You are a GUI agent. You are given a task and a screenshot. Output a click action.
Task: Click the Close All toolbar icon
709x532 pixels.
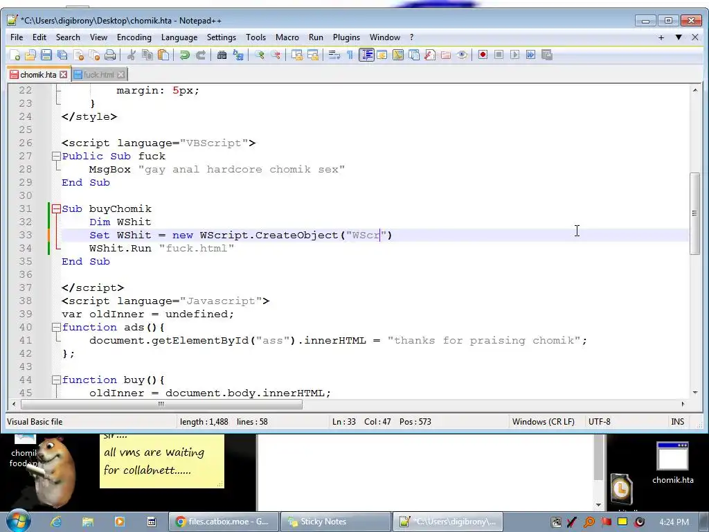94,55
